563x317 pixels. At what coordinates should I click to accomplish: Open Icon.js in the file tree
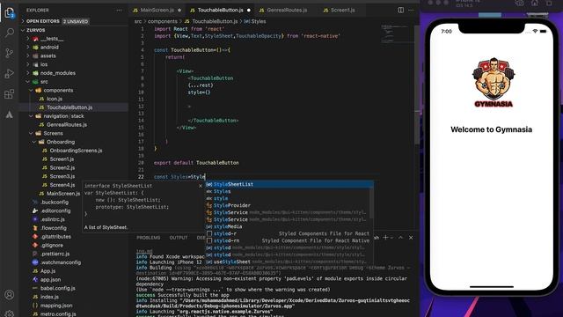pyautogui.click(x=55, y=99)
